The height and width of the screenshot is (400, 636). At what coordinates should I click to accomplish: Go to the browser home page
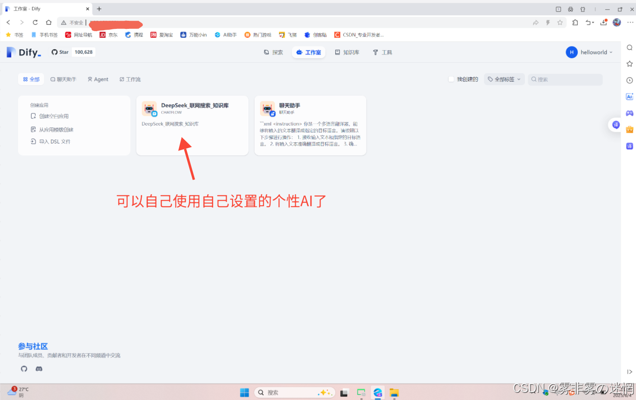(x=49, y=23)
